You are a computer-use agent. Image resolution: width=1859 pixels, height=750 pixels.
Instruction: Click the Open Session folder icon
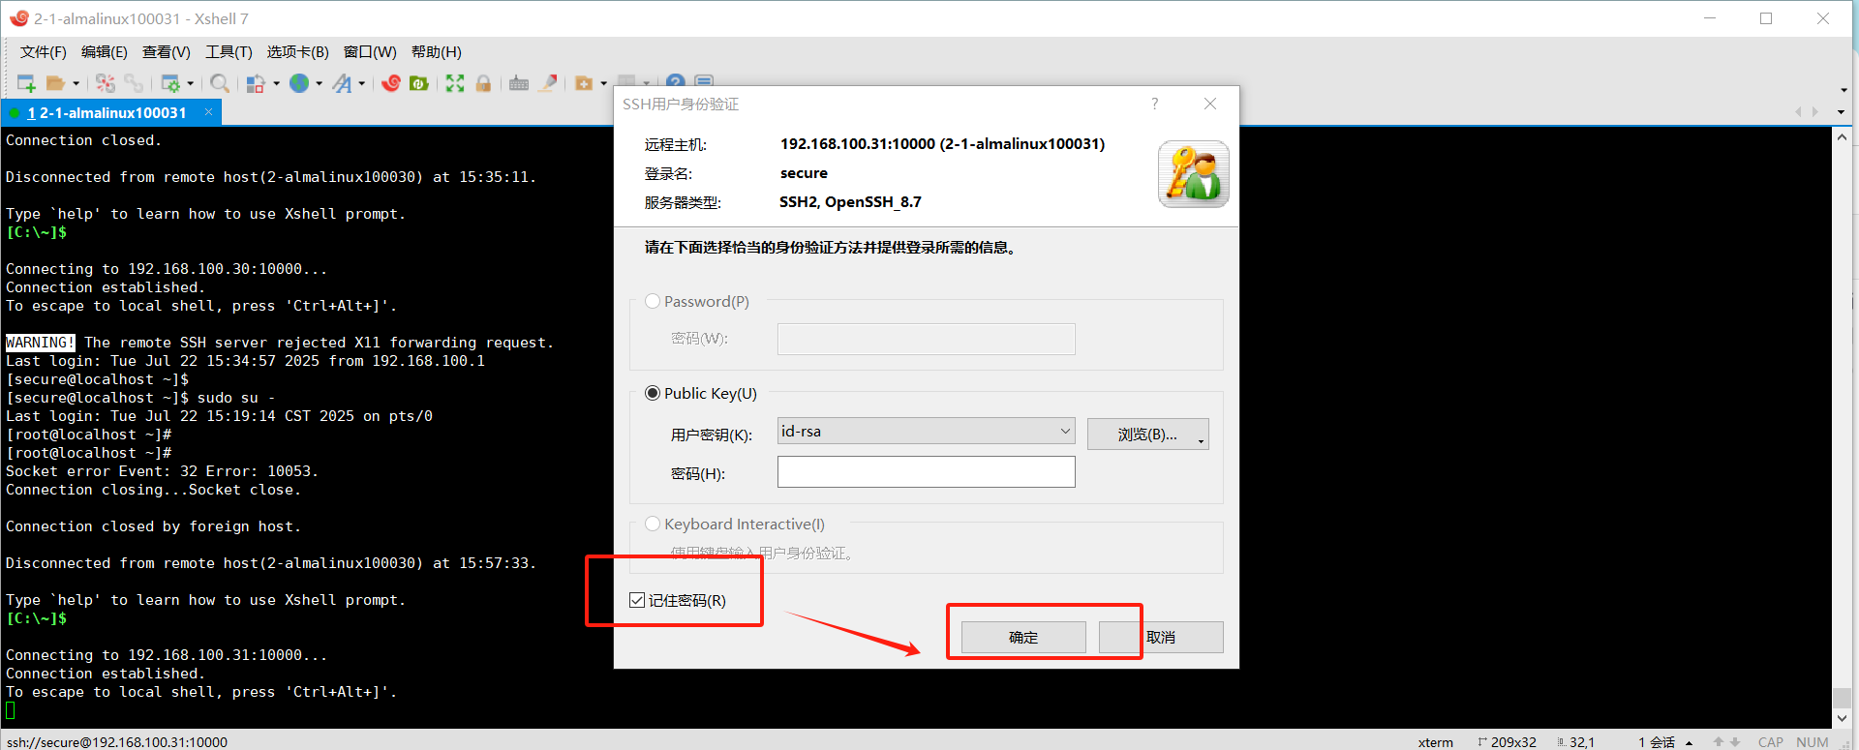(56, 83)
